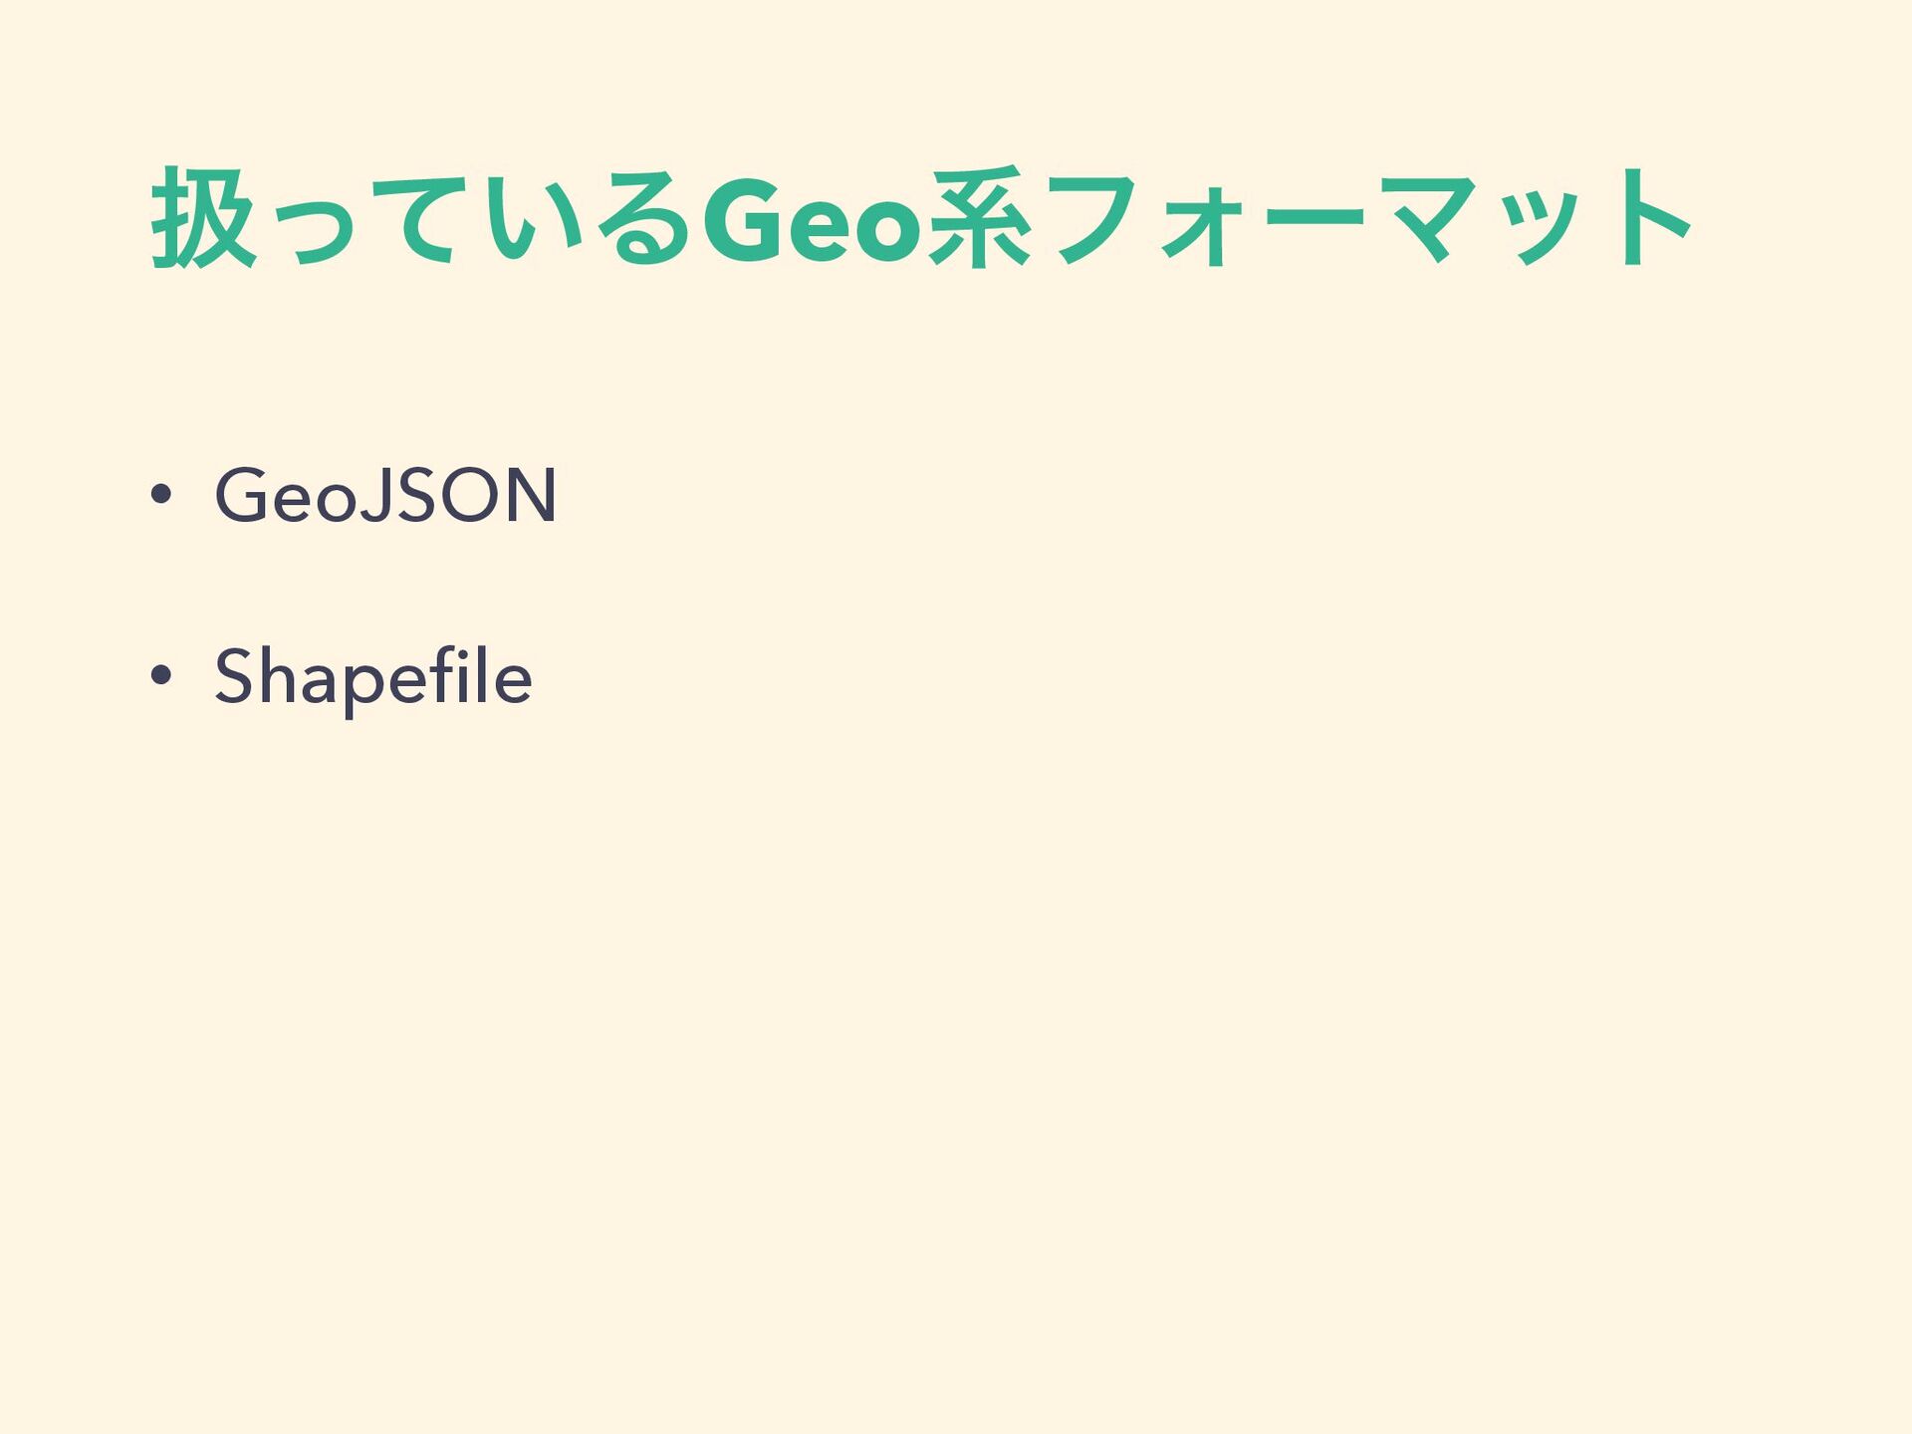Screen dimensions: 1912x1434
Task: Select the bullet dot before Shapefile
Action: (x=161, y=677)
